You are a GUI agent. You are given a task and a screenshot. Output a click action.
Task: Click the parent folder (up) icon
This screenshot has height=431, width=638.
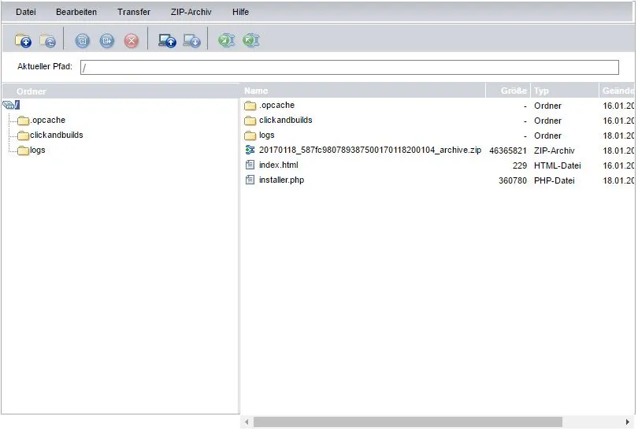[x=48, y=40]
